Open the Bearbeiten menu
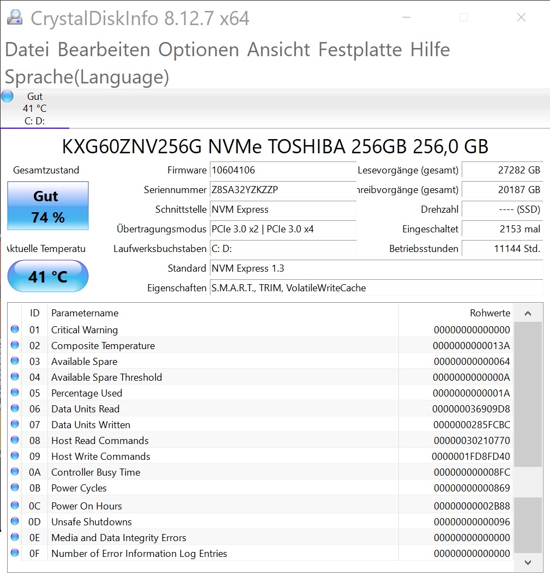550x576 pixels. tap(104, 50)
